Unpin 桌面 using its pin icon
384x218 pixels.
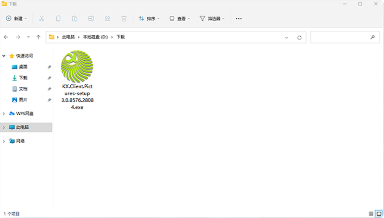[x=49, y=67]
